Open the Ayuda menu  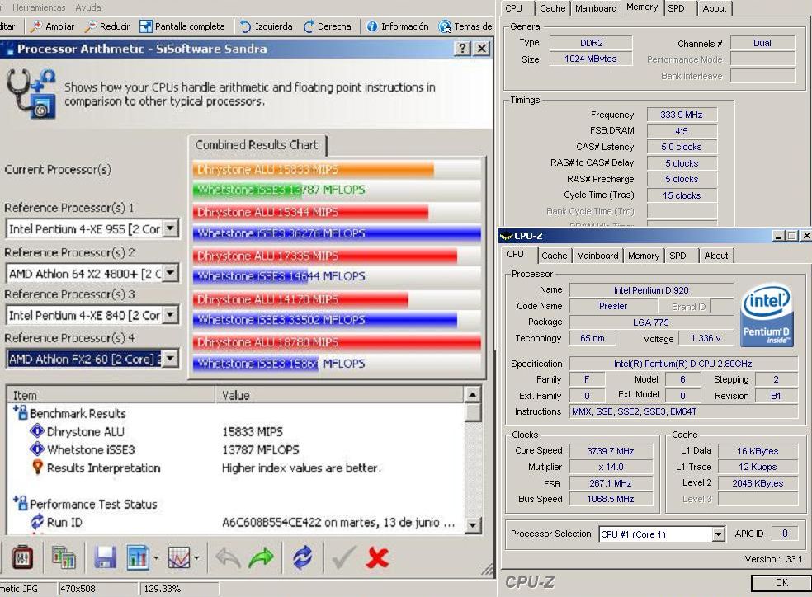88,7
